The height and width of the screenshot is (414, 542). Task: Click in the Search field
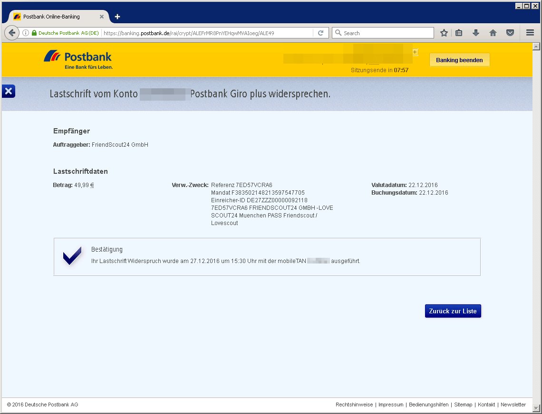pyautogui.click(x=383, y=33)
